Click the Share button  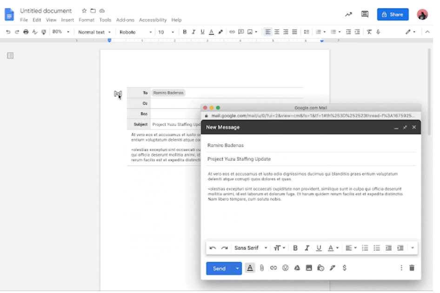point(393,14)
